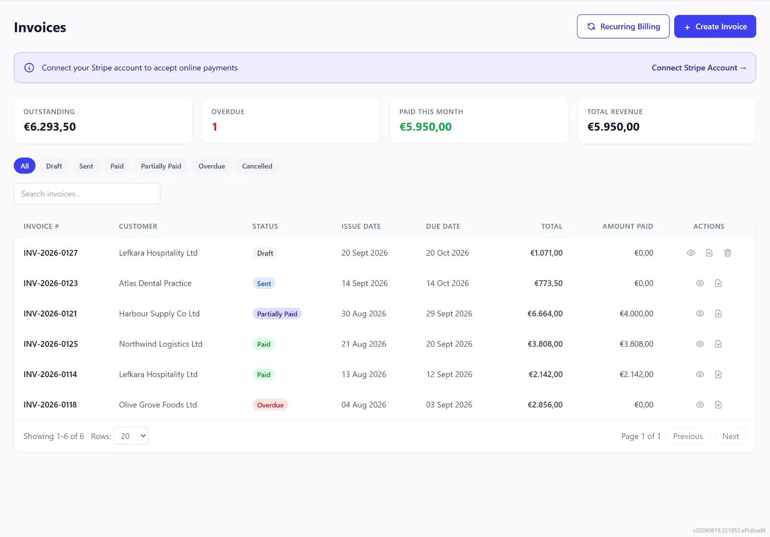Viewport: 770px width, 537px height.
Task: Open invoice number INV-2026-0114
Action: coord(50,374)
